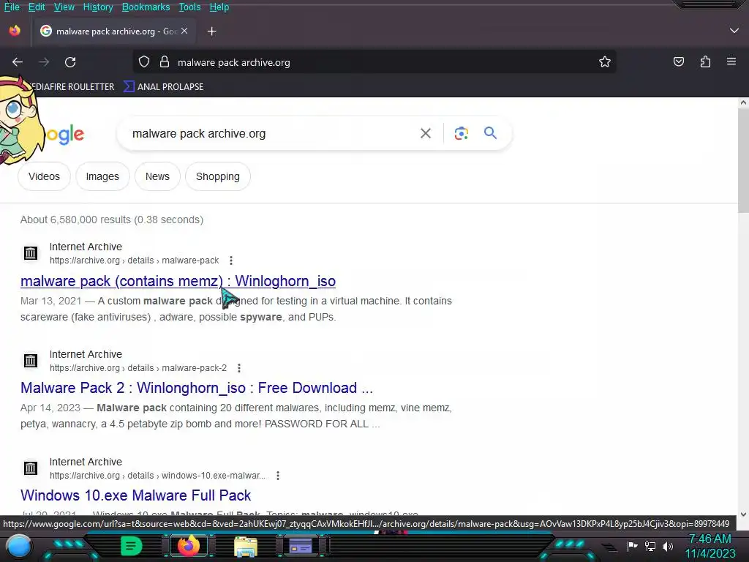
Task: Open the View menu
Action: coord(64,7)
